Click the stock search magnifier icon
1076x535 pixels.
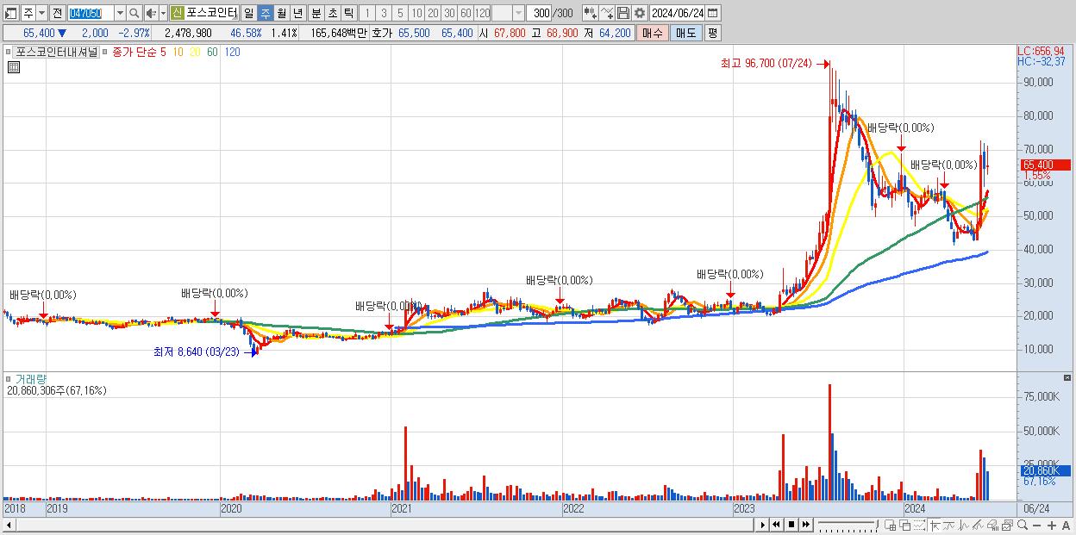pyautogui.click(x=134, y=13)
